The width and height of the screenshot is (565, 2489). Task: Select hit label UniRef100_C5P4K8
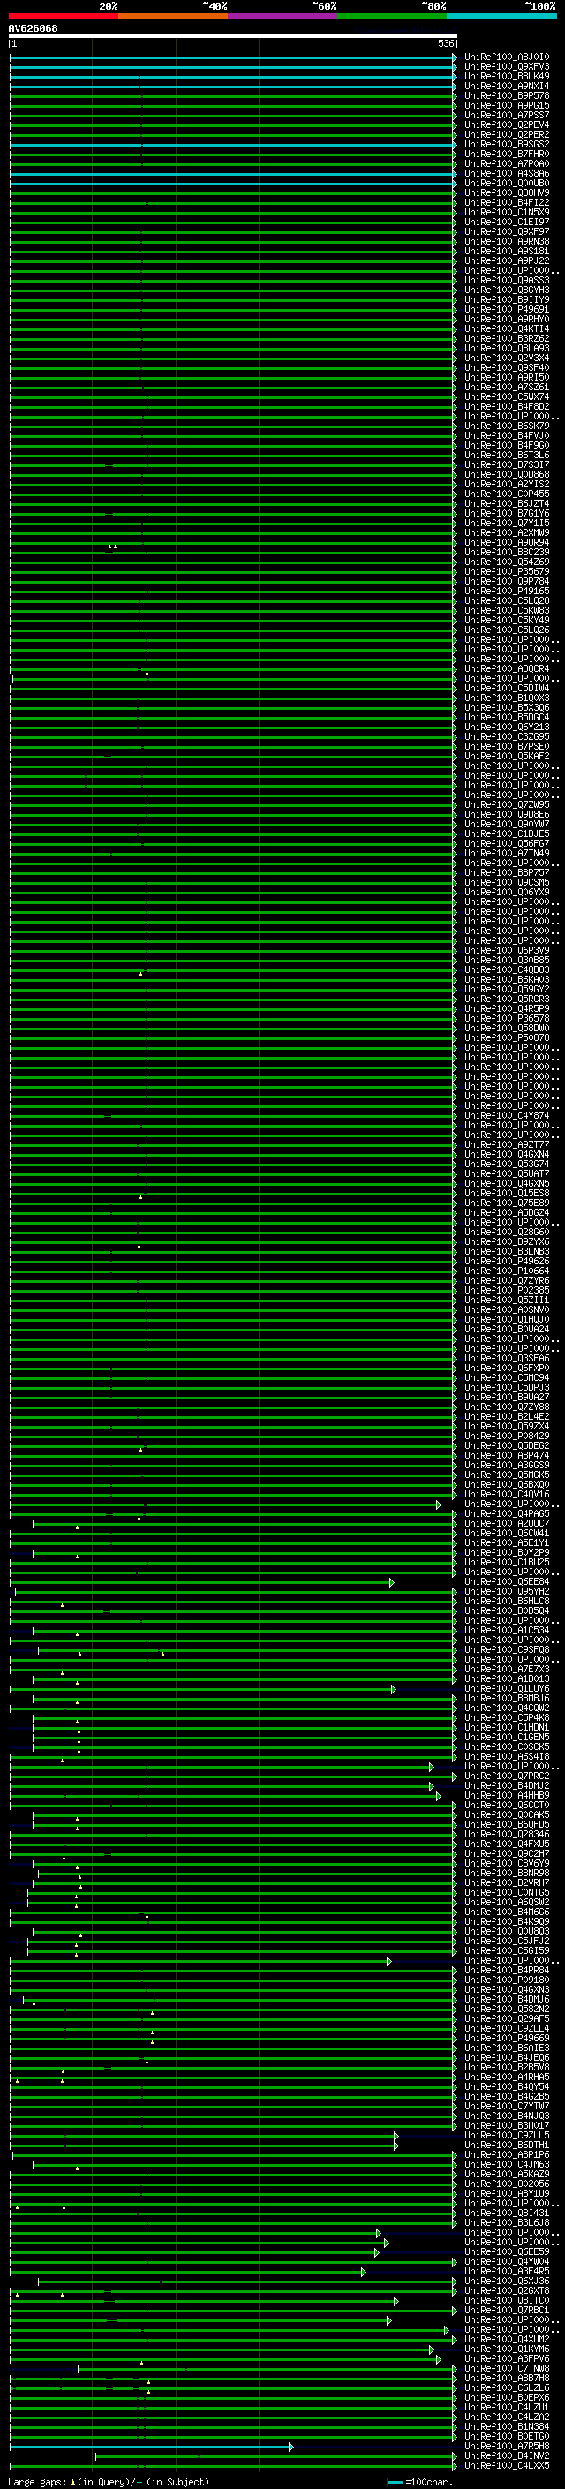pyautogui.click(x=506, y=1717)
